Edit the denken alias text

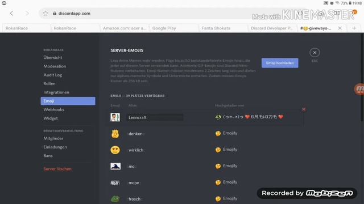136,134
